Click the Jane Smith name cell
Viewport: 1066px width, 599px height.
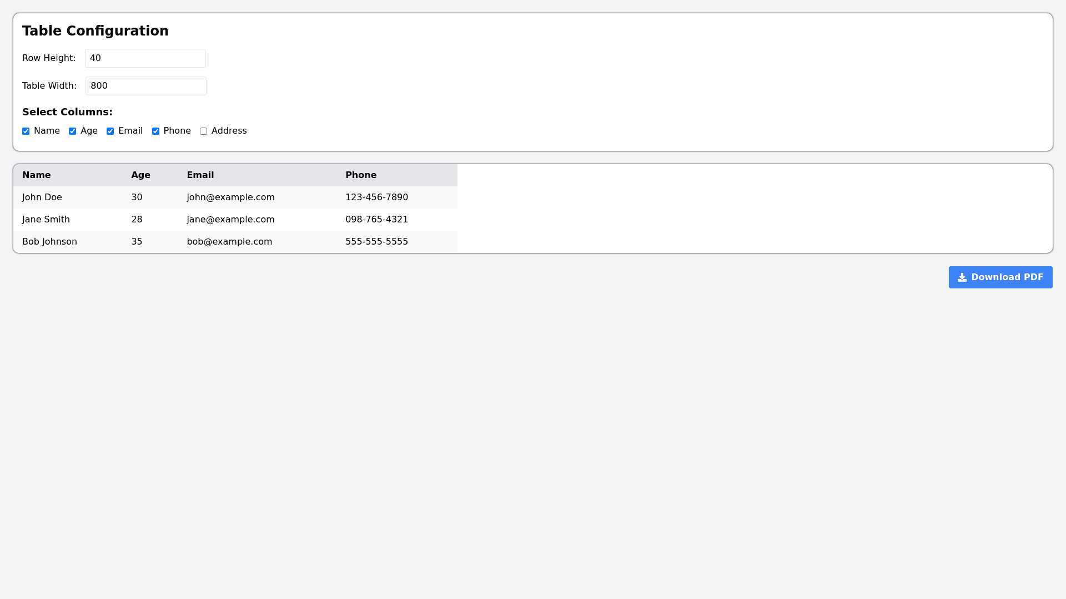click(x=46, y=220)
